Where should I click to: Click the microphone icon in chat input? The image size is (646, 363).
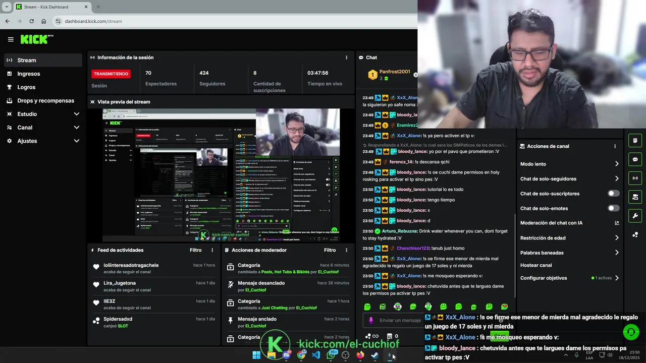tap(371, 320)
